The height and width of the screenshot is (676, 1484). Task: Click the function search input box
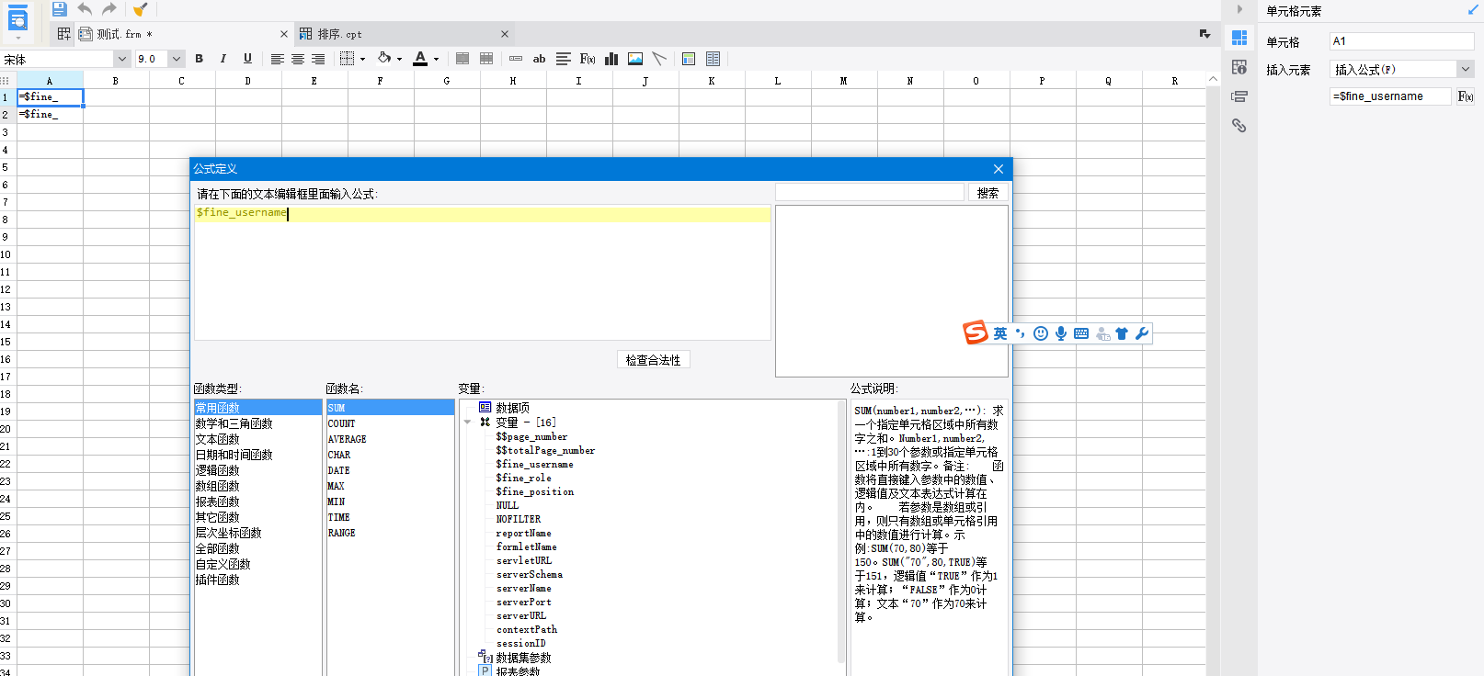(870, 193)
